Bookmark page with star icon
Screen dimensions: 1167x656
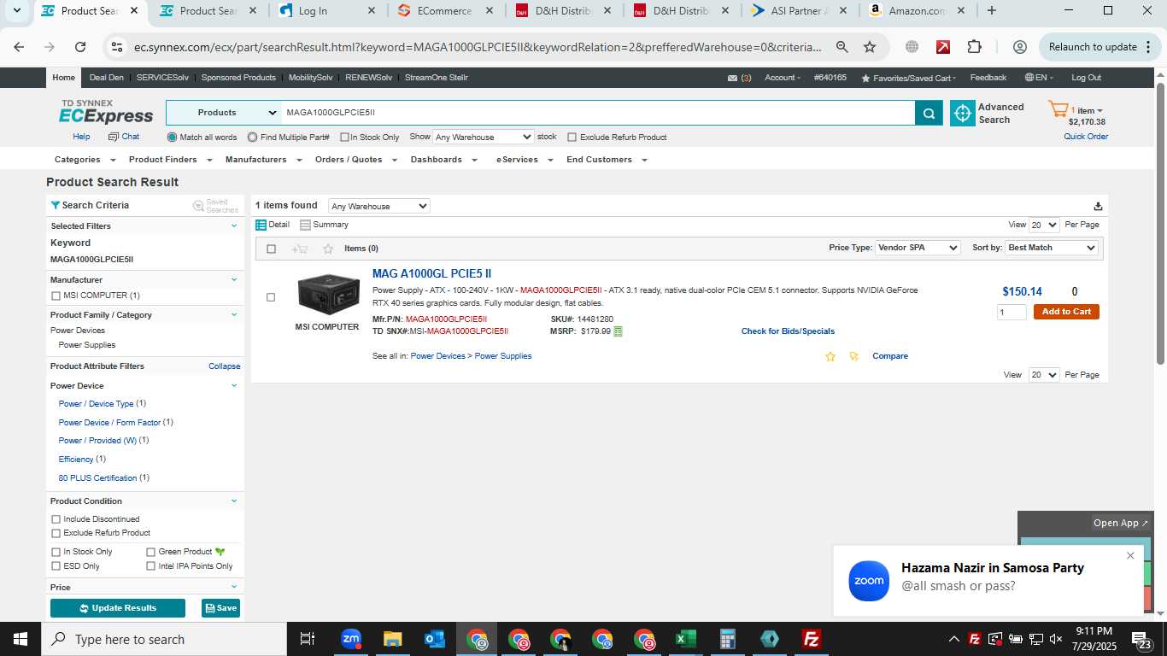(x=870, y=47)
